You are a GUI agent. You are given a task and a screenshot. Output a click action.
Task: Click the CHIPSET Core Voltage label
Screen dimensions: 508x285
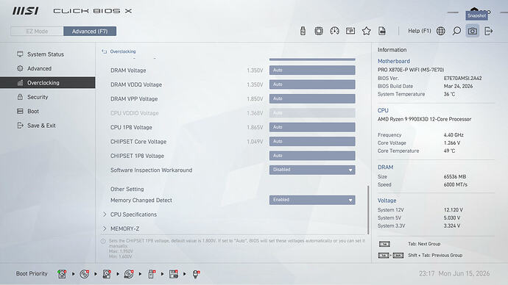138,141
